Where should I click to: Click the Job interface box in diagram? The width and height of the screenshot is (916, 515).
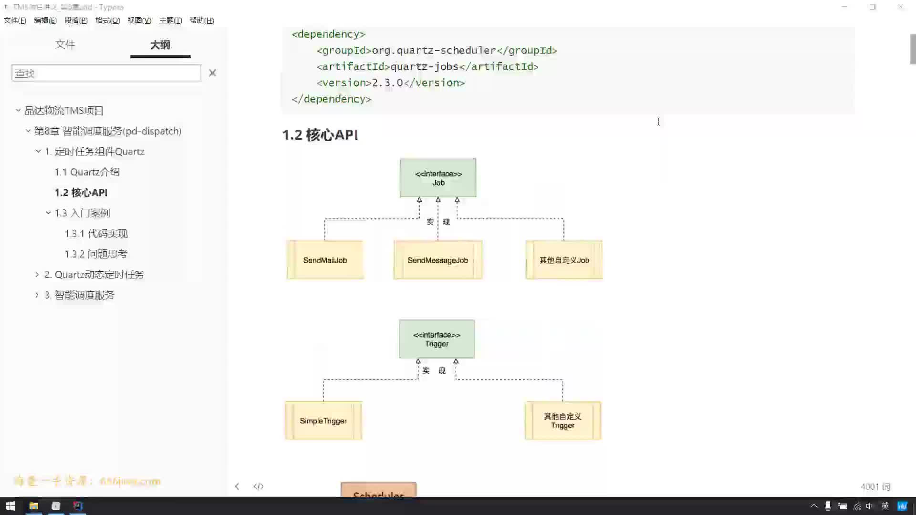coord(438,178)
